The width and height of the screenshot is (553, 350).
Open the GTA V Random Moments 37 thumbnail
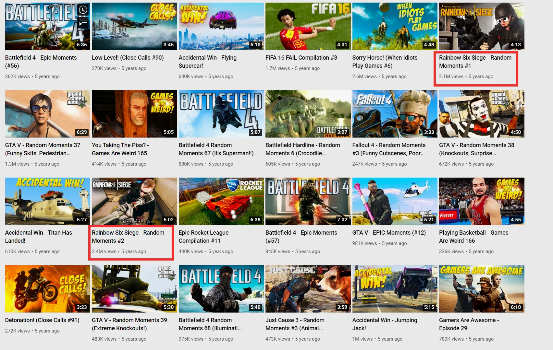48,114
